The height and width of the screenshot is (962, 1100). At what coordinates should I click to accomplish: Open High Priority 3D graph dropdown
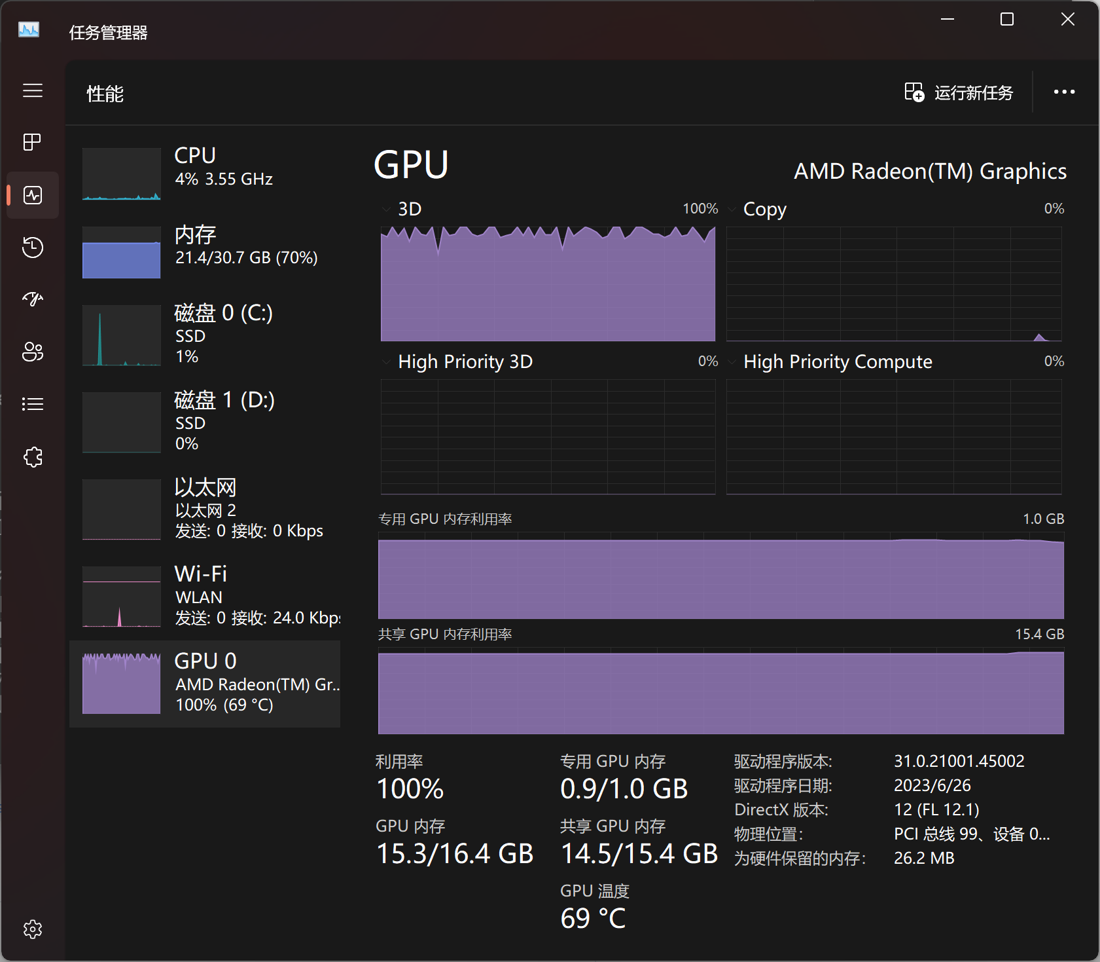click(386, 362)
